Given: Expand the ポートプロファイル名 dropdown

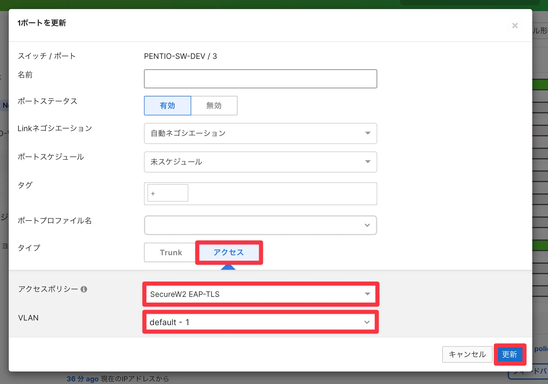Looking at the screenshot, I should click(260, 225).
